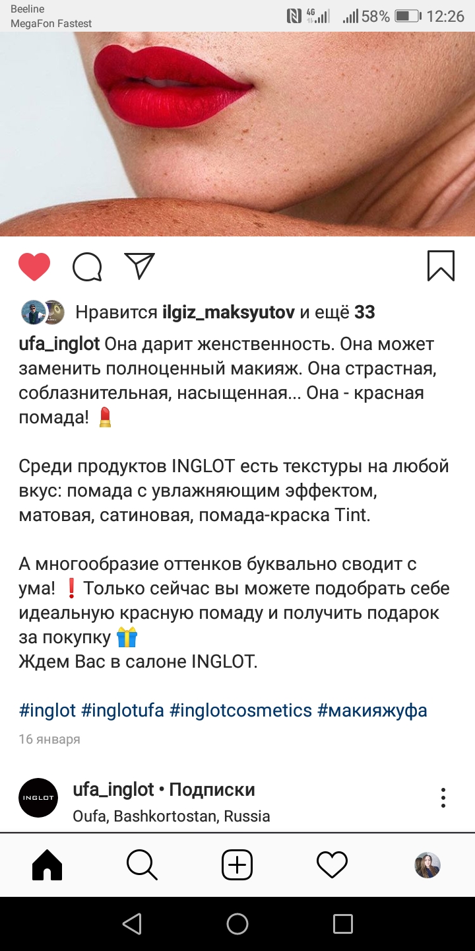
Task: Open activity heart tab in bottom bar
Action: (332, 864)
